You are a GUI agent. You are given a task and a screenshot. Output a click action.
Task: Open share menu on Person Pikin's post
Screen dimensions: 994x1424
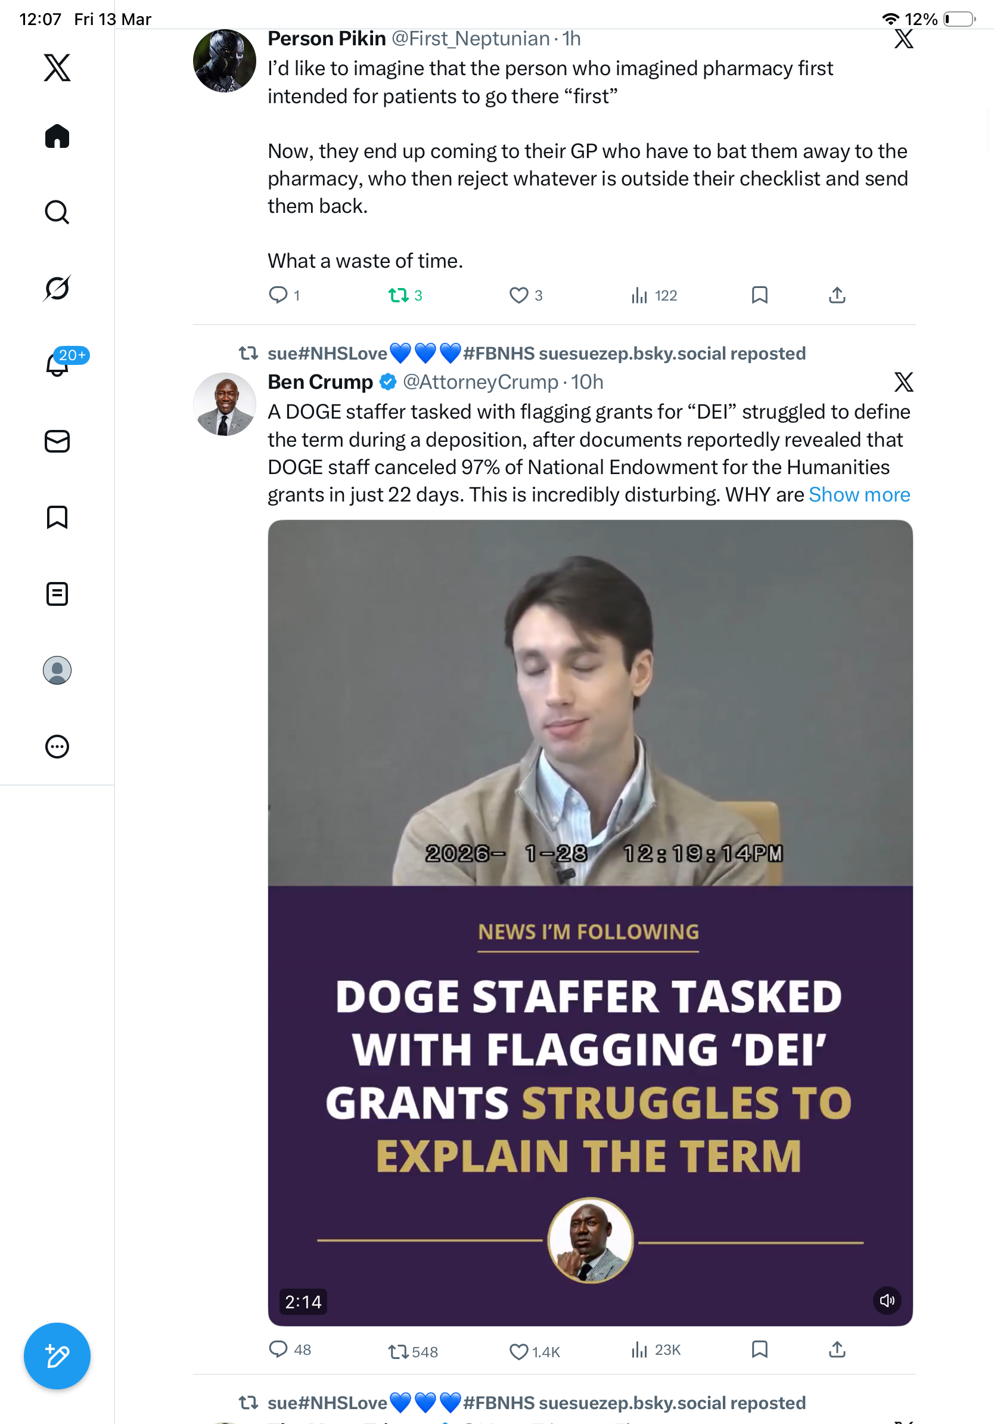(x=837, y=295)
